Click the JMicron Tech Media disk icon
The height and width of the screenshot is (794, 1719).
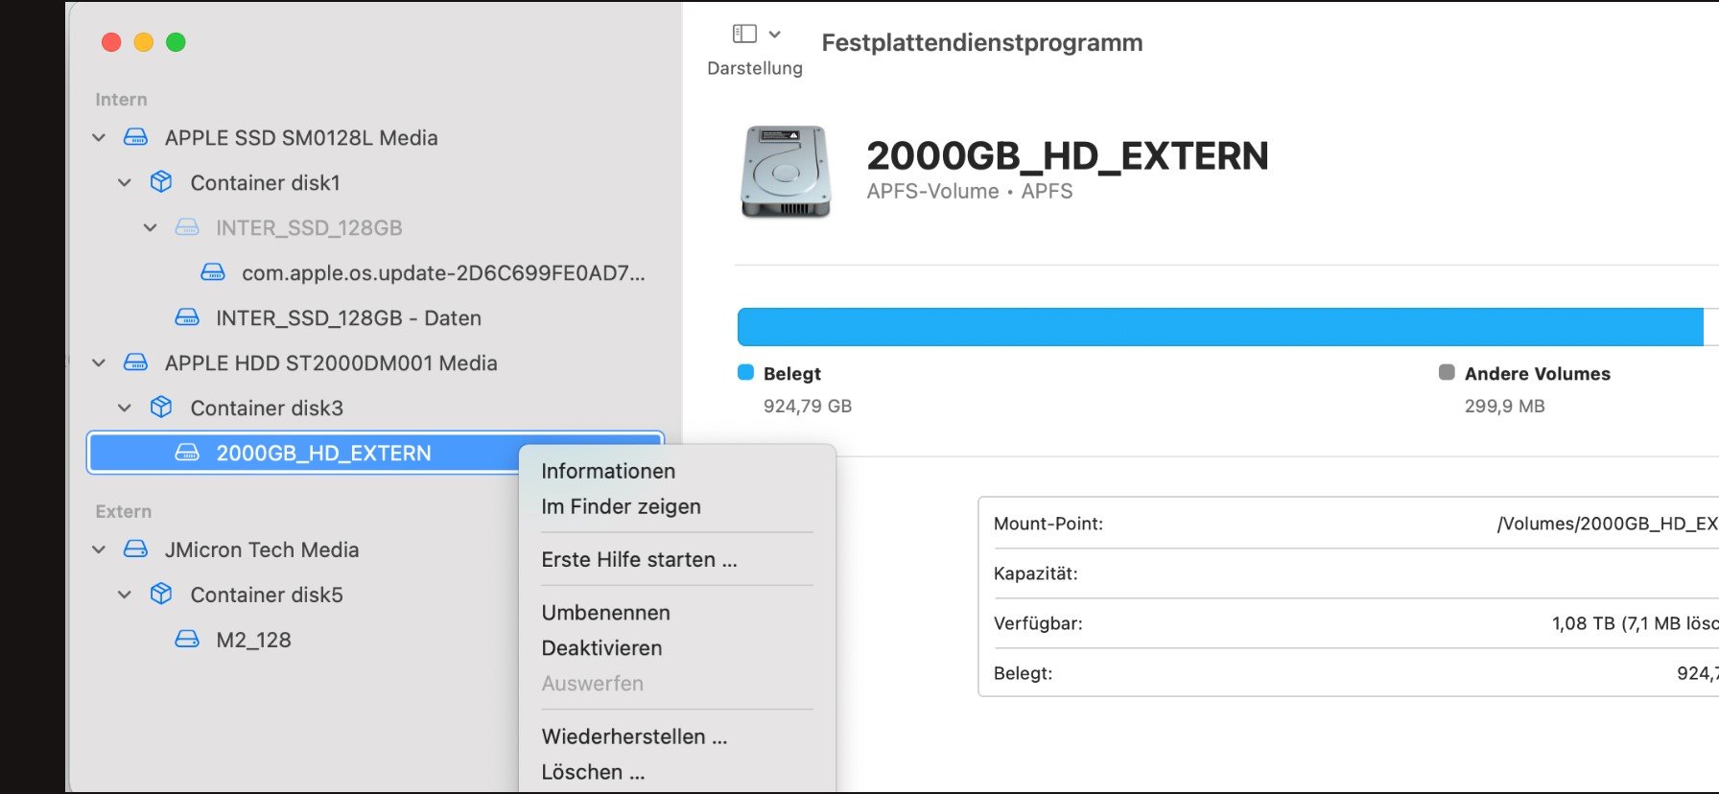pyautogui.click(x=136, y=549)
